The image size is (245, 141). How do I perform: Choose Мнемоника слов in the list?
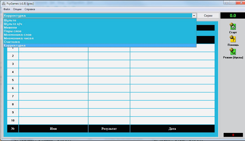coord(17,35)
